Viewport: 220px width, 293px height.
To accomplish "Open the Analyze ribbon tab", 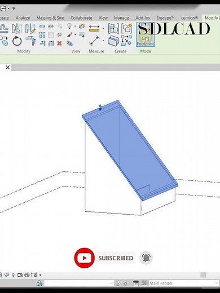I will pos(23,18).
